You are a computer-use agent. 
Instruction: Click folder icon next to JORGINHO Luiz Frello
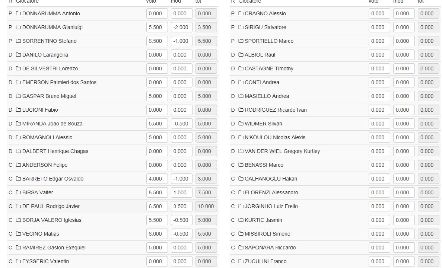(x=241, y=206)
